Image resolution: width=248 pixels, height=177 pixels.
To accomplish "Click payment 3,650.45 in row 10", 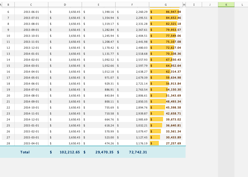I will coord(65,36).
